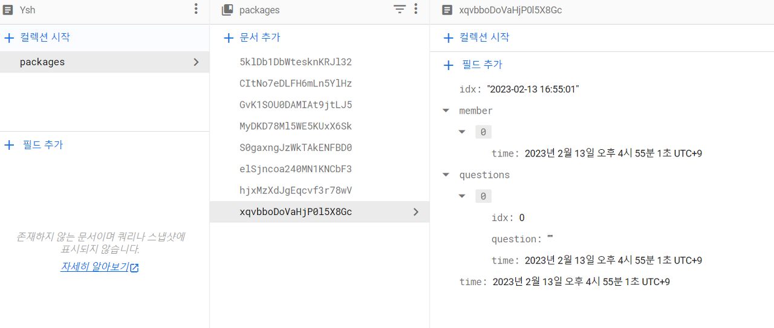
Task: Collapse index 0 under member
Action: coord(462,132)
